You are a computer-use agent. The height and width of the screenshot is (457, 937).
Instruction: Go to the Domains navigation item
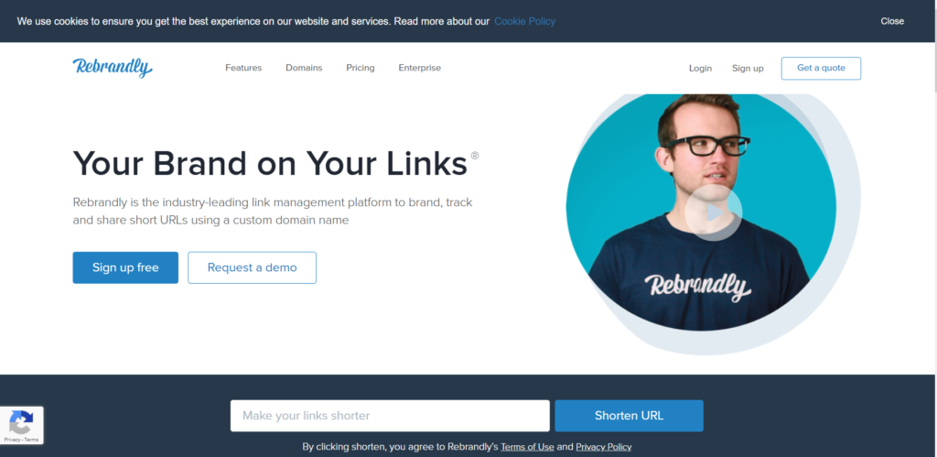click(x=304, y=68)
